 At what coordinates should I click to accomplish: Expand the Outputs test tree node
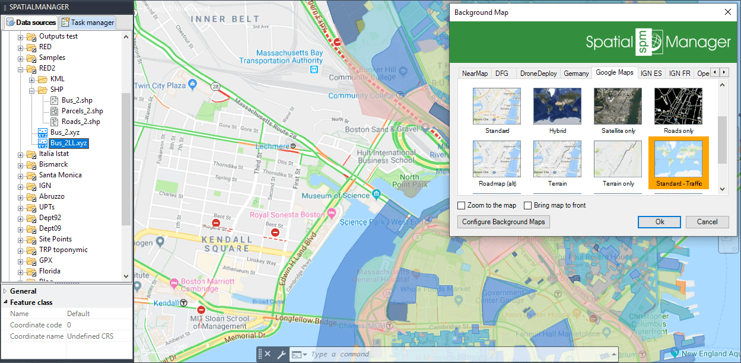(21, 36)
